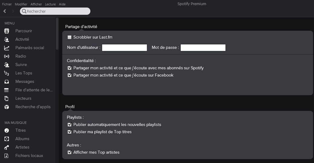
Task: Enable Scrobbler sur Last.fm checkbox
Action: point(70,37)
